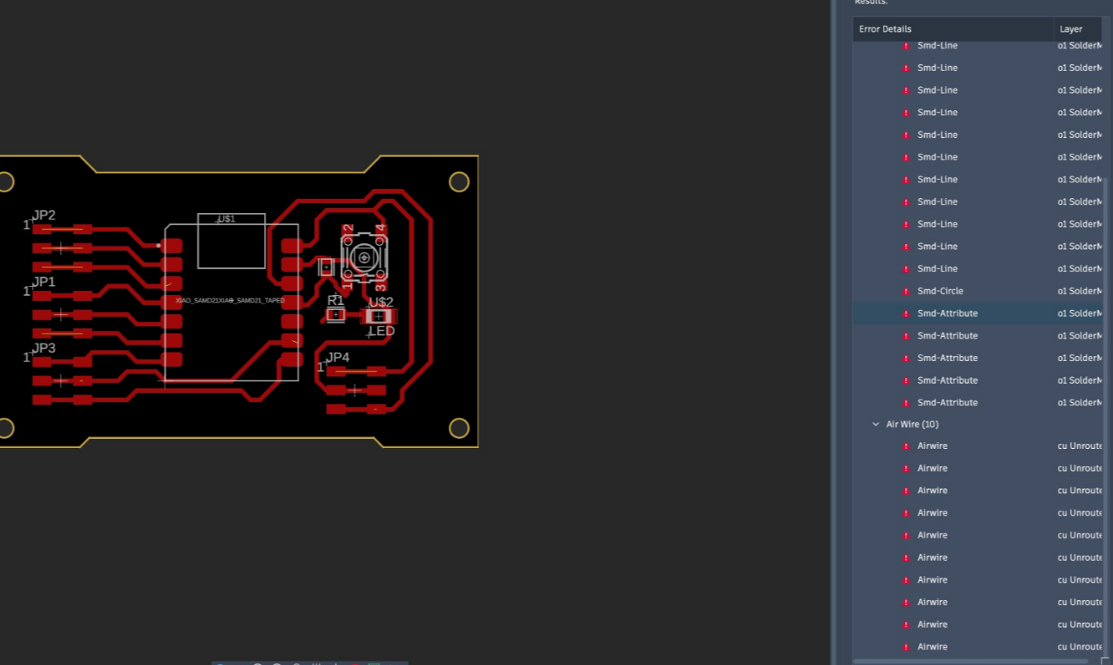Sort by the Error Details column header
Screen dimensions: 1113x665
point(954,29)
